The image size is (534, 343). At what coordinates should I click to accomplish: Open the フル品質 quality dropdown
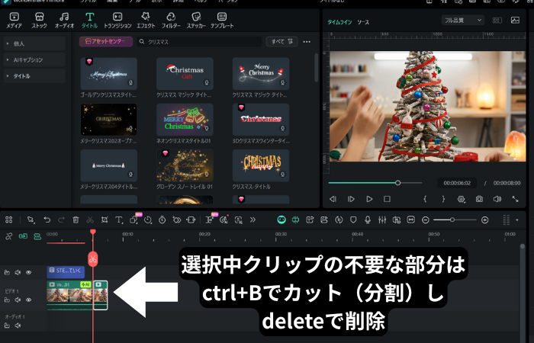click(463, 21)
